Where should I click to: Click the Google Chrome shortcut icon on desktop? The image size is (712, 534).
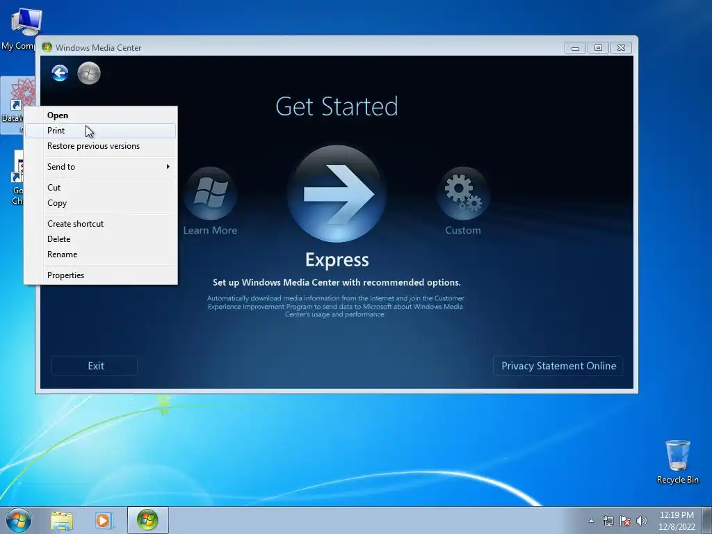tap(17, 177)
